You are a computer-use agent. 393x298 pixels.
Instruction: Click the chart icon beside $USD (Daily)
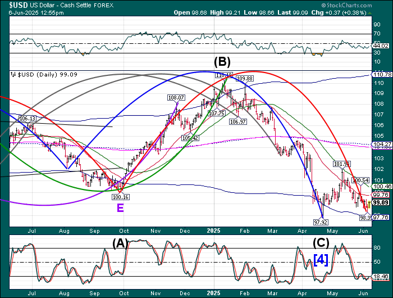point(13,74)
